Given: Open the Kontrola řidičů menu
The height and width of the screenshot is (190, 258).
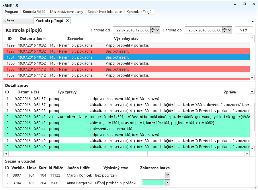Looking at the screenshot, I should (x=34, y=12).
